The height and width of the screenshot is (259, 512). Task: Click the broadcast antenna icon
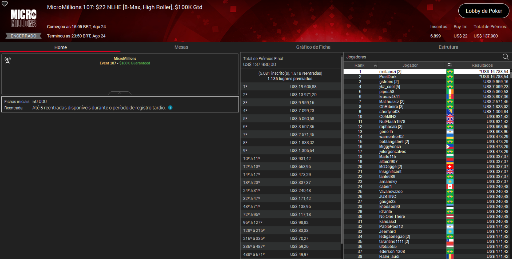8,60
